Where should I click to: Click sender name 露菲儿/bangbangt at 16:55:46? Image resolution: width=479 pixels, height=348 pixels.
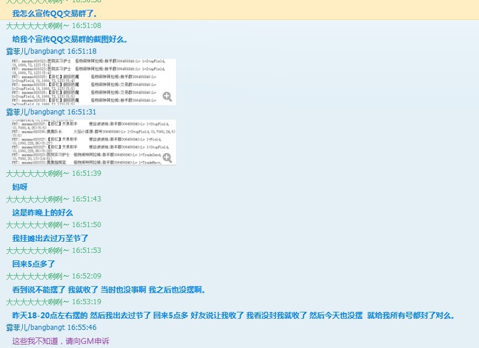pos(35,328)
